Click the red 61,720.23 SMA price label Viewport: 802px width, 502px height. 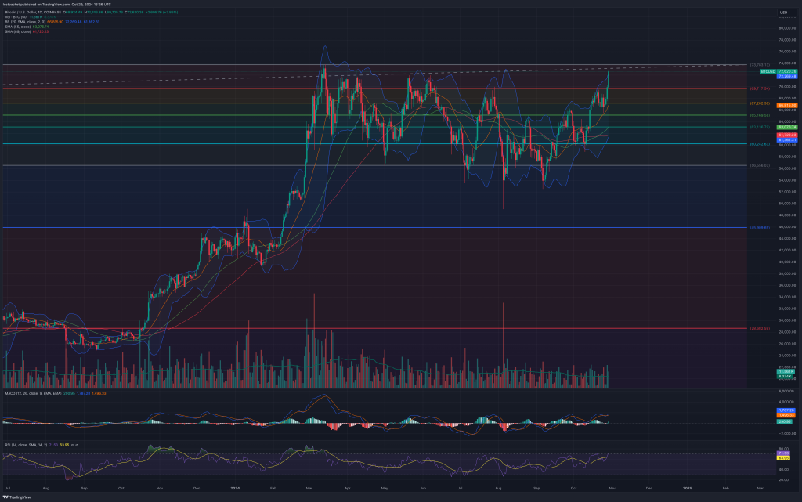coord(786,135)
